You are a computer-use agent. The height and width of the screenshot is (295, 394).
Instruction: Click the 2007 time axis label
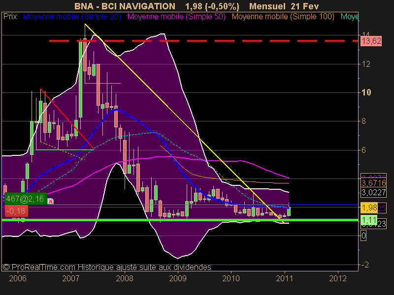point(71,278)
